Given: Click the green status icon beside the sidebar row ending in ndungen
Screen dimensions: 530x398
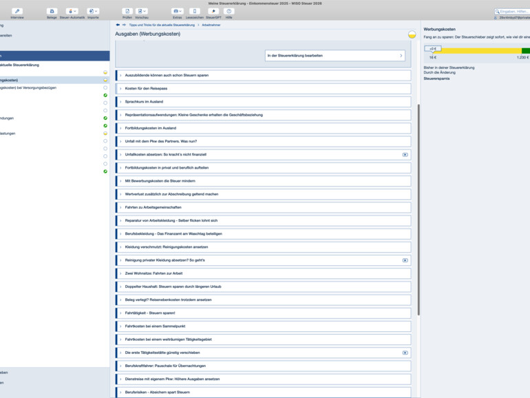Looking at the screenshot, I should (x=105, y=118).
